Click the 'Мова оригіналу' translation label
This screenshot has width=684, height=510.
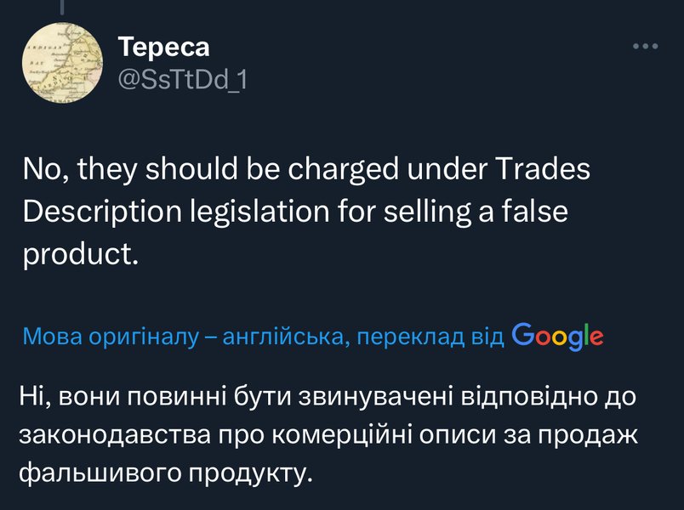pos(110,337)
